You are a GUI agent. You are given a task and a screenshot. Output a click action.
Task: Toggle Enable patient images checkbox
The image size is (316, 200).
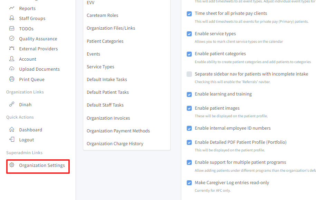tap(189, 108)
